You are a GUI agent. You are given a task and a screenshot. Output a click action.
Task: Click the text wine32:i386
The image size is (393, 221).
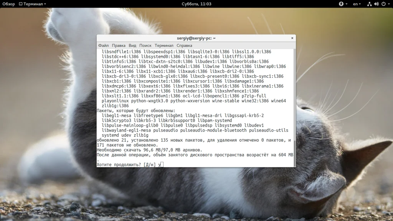255,101
